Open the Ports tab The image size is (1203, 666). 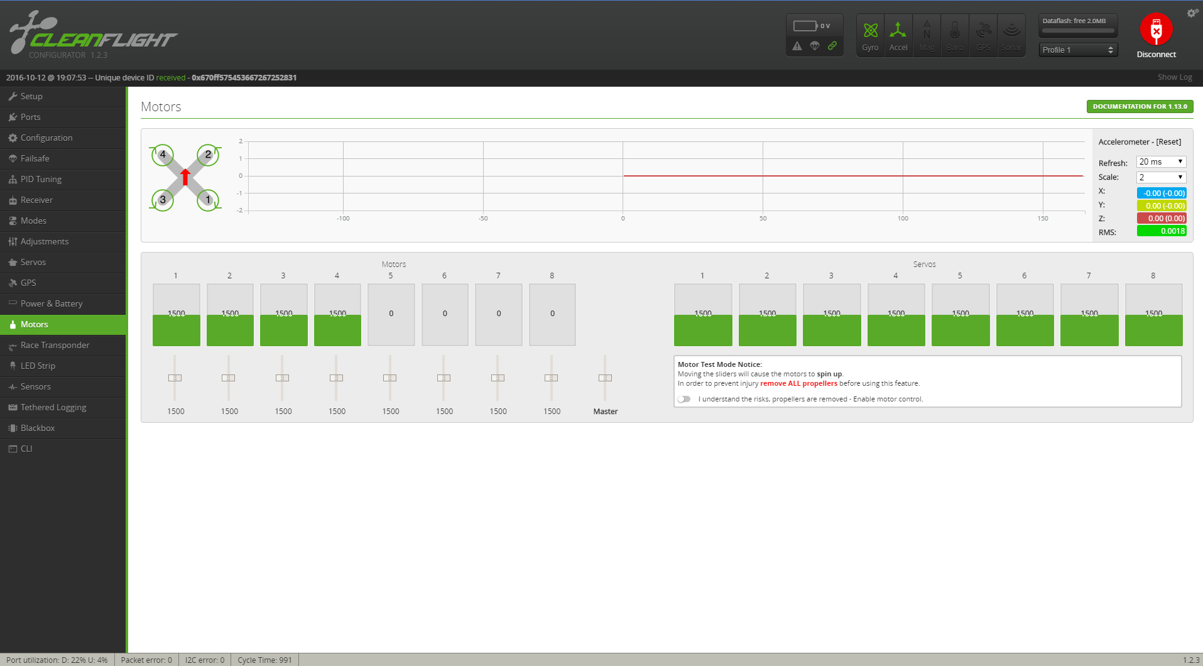pyautogui.click(x=63, y=117)
